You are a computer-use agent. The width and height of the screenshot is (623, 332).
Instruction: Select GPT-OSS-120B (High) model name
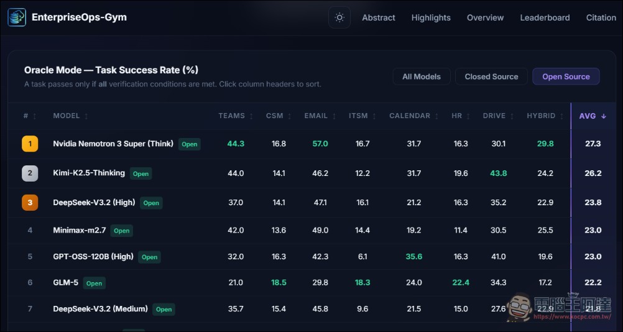pyautogui.click(x=93, y=257)
